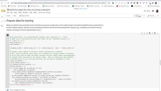Go back in the browser

(x=2, y=3)
